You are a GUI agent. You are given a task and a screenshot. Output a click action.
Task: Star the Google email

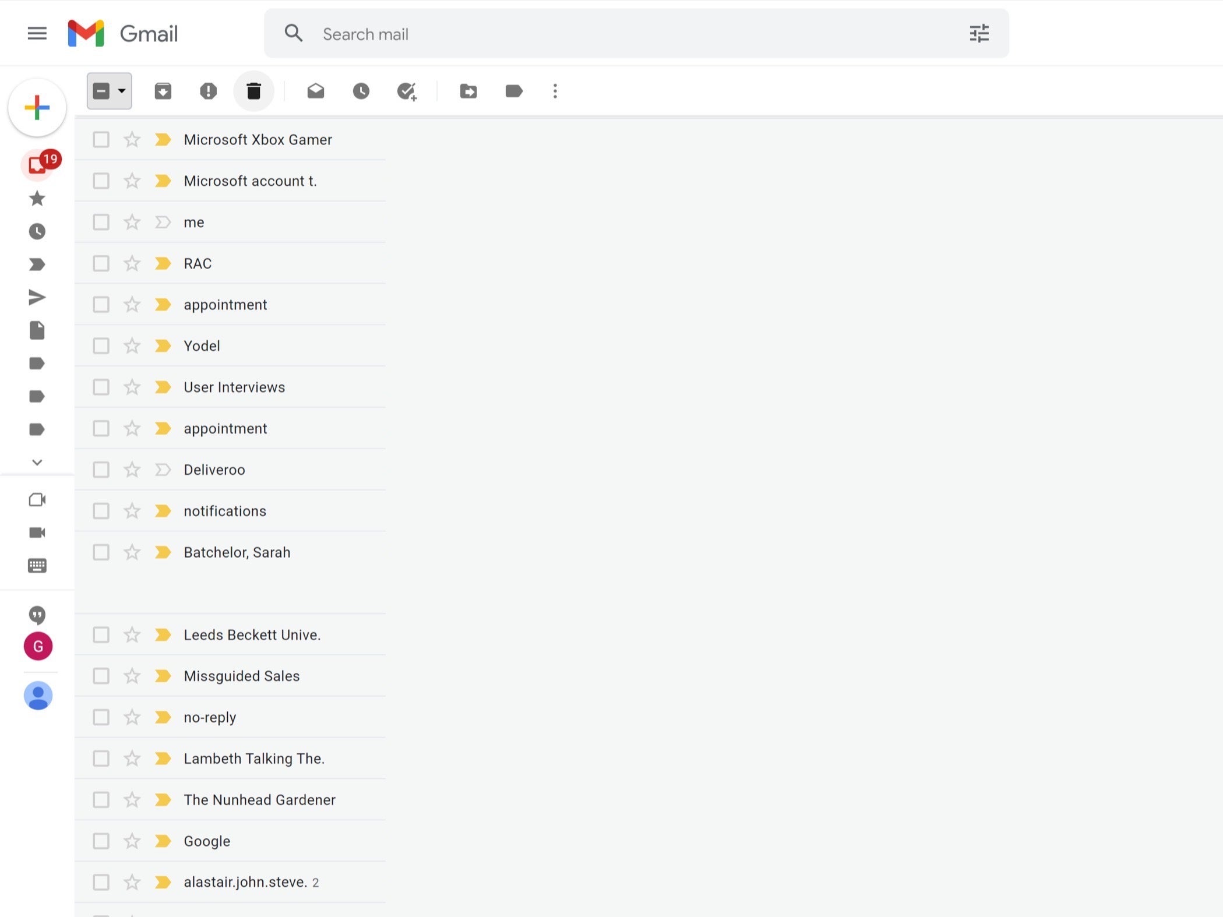pos(132,841)
